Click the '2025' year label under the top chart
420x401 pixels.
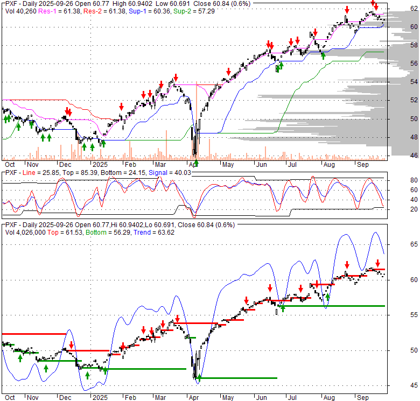[100, 165]
